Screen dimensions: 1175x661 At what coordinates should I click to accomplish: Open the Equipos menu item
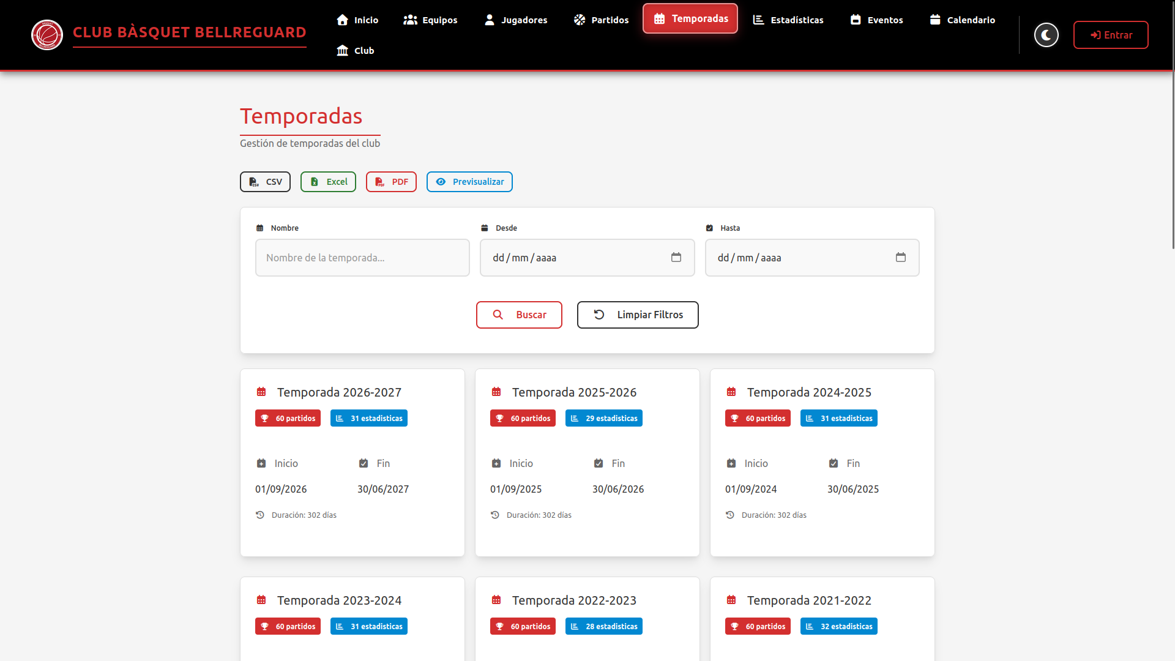pyautogui.click(x=430, y=20)
